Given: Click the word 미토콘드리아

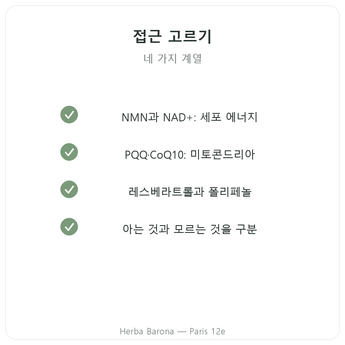Looking at the screenshot, I should click(x=223, y=155).
